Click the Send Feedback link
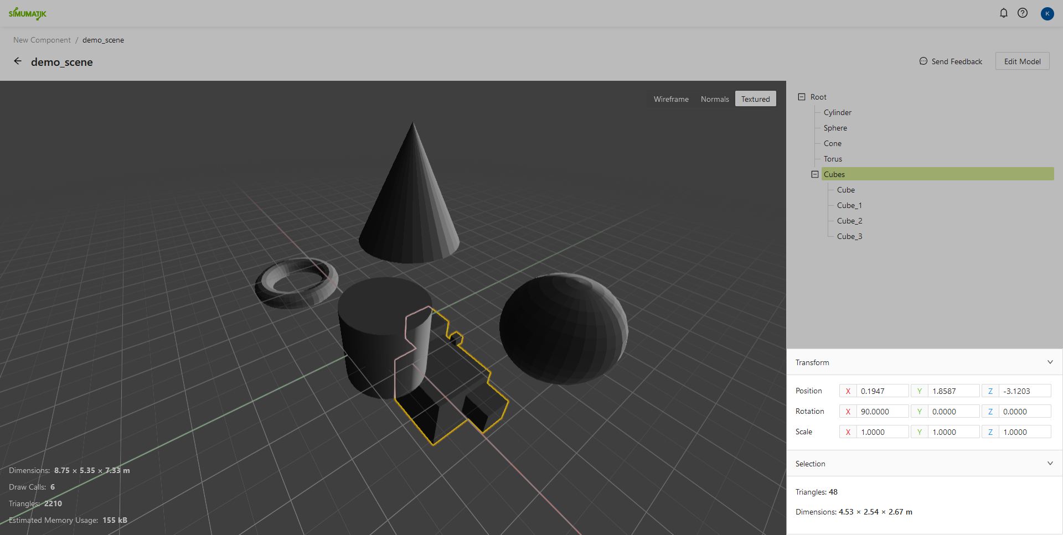 (951, 61)
